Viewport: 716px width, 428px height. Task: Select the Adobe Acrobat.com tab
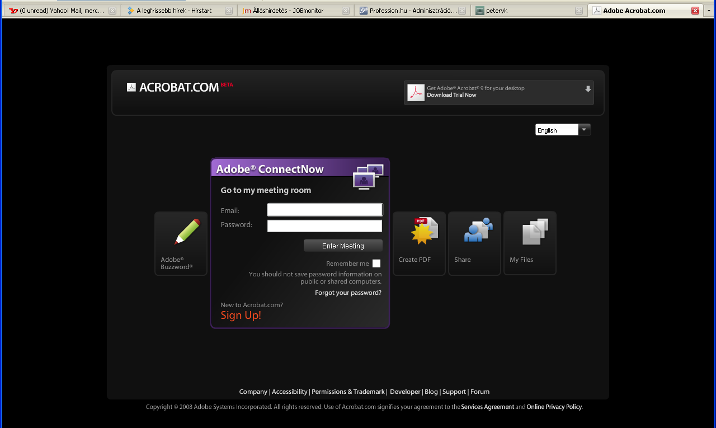(646, 11)
